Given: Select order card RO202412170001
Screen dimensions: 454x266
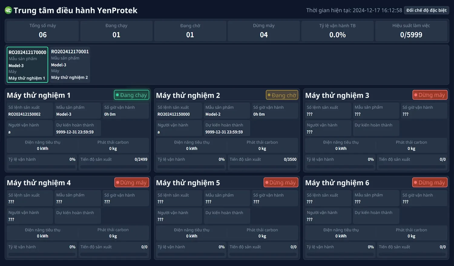Looking at the screenshot, I should coord(70,64).
